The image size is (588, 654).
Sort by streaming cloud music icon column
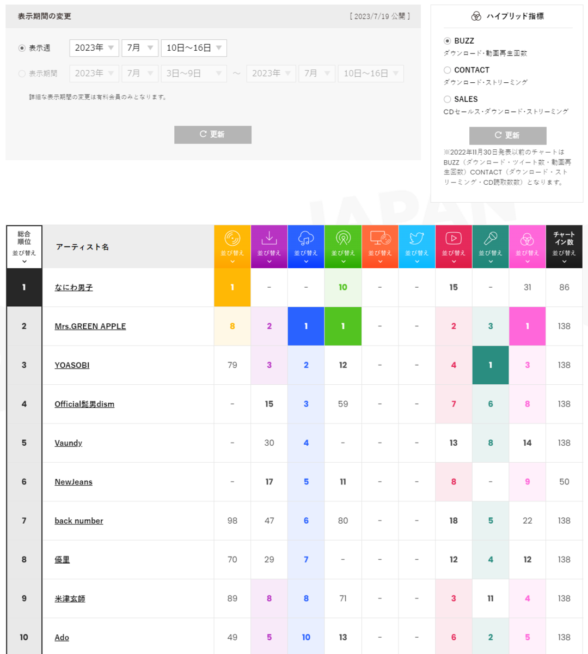pyautogui.click(x=306, y=246)
